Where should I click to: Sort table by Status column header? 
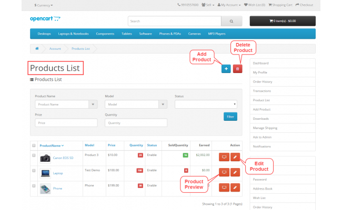click(x=152, y=145)
